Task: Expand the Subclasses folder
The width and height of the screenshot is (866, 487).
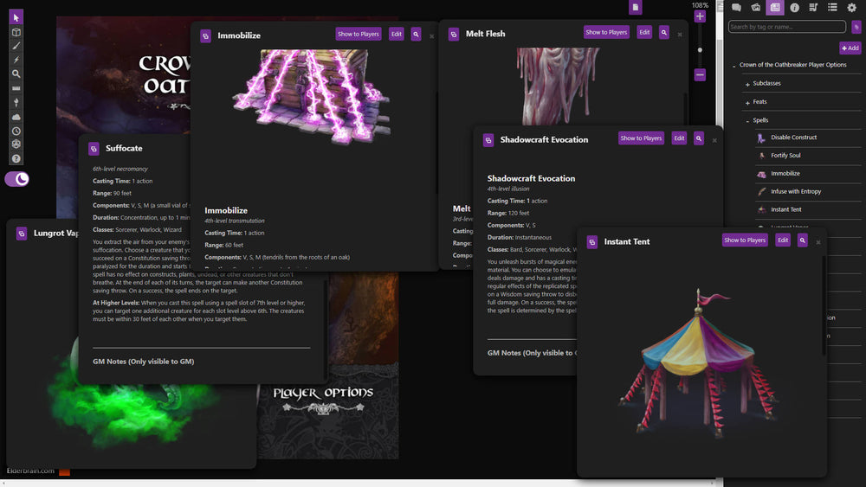Action: click(x=746, y=84)
